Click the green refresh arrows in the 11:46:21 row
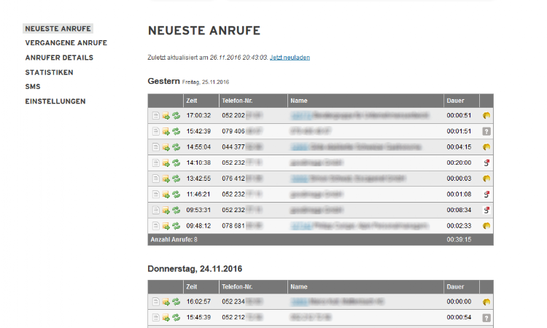The image size is (547, 328). 176,195
